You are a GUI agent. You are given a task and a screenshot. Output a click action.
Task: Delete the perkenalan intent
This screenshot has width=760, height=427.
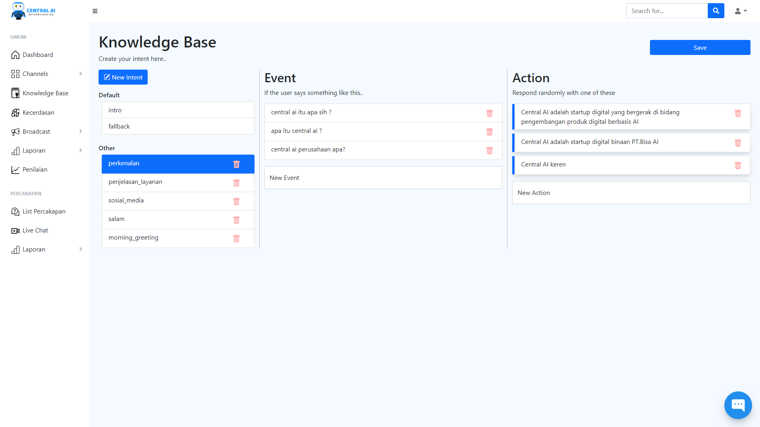236,164
